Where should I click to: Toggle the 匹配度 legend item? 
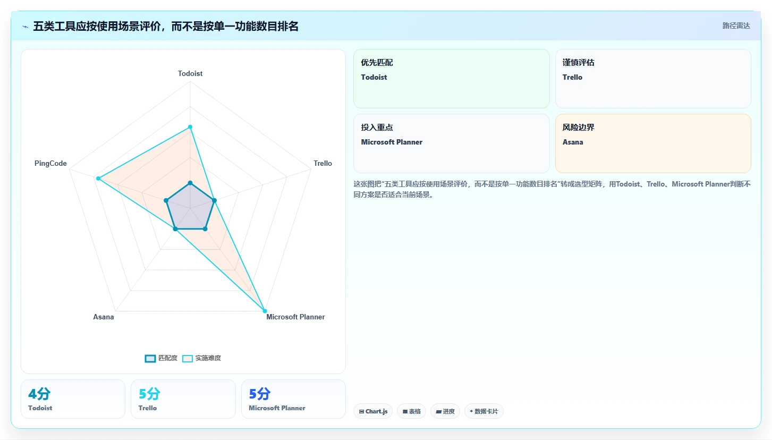click(161, 358)
